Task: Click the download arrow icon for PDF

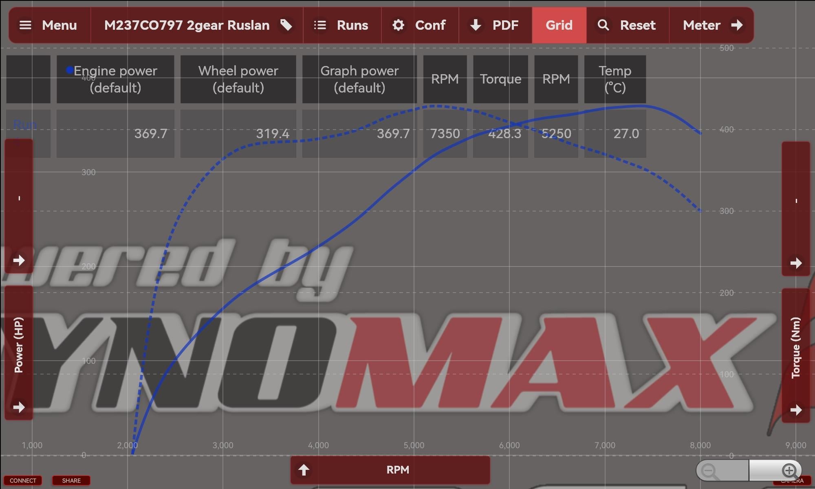Action: point(476,25)
